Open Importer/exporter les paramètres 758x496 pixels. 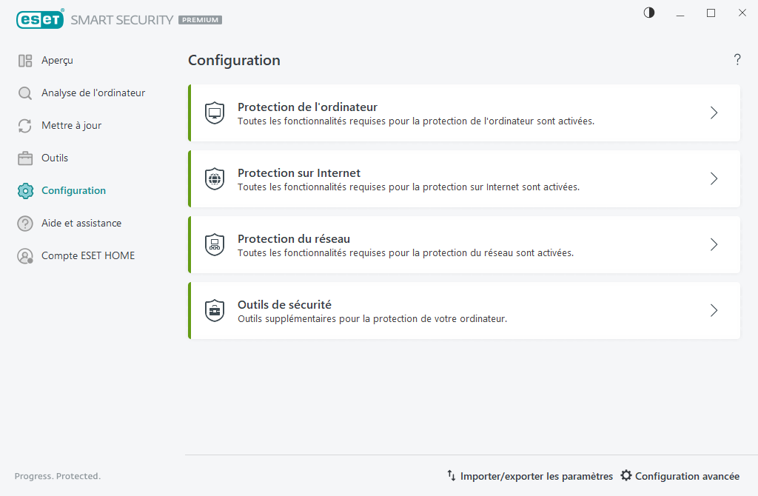coord(530,476)
